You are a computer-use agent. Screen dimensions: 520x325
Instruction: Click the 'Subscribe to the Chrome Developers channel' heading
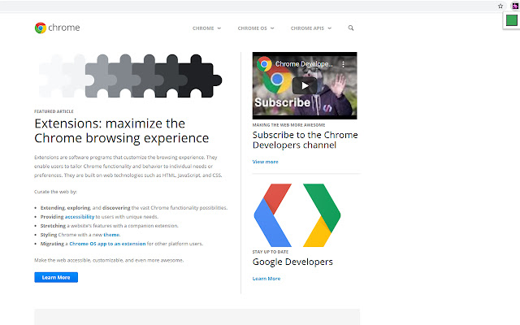point(305,140)
